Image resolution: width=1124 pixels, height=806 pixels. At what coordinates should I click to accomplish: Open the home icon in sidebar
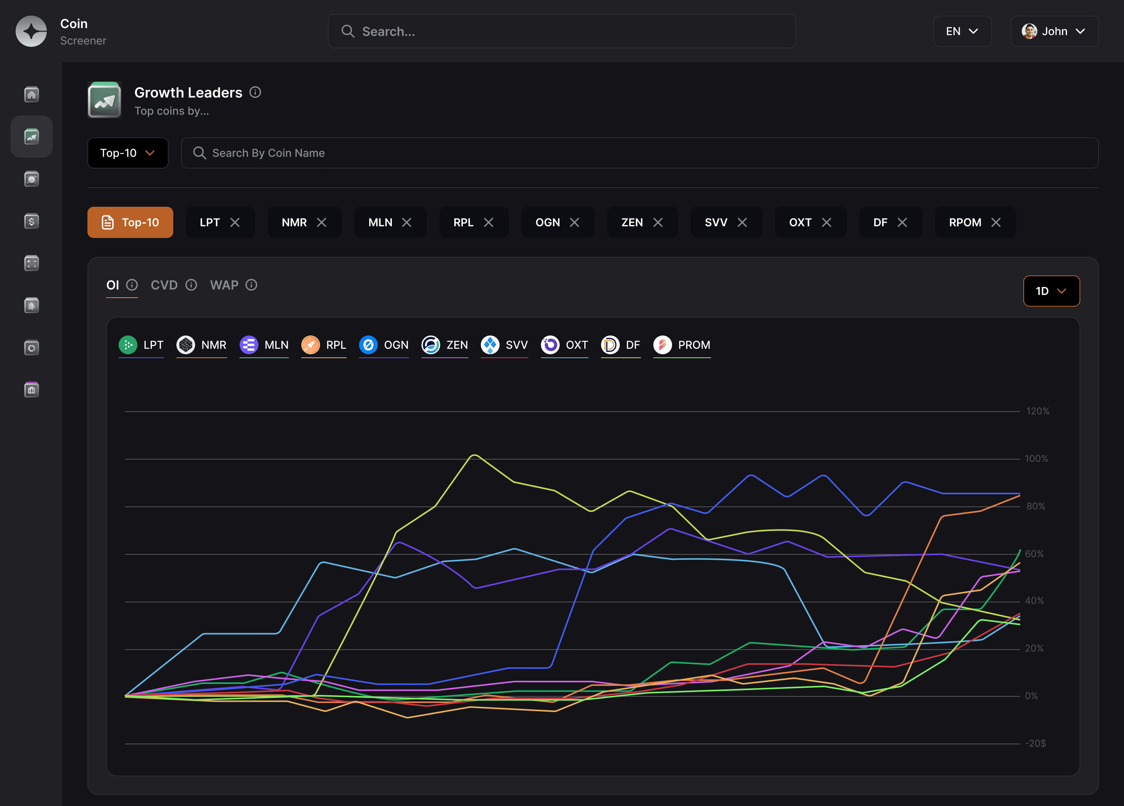click(31, 94)
